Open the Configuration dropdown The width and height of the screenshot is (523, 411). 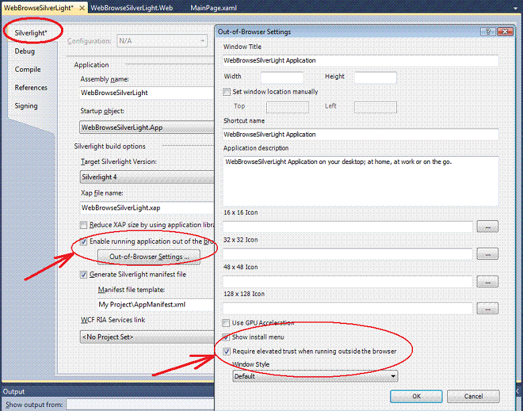(x=162, y=41)
